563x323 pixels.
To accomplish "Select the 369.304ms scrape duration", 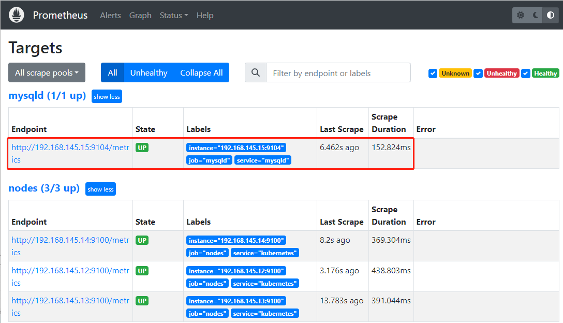I will click(x=391, y=240).
